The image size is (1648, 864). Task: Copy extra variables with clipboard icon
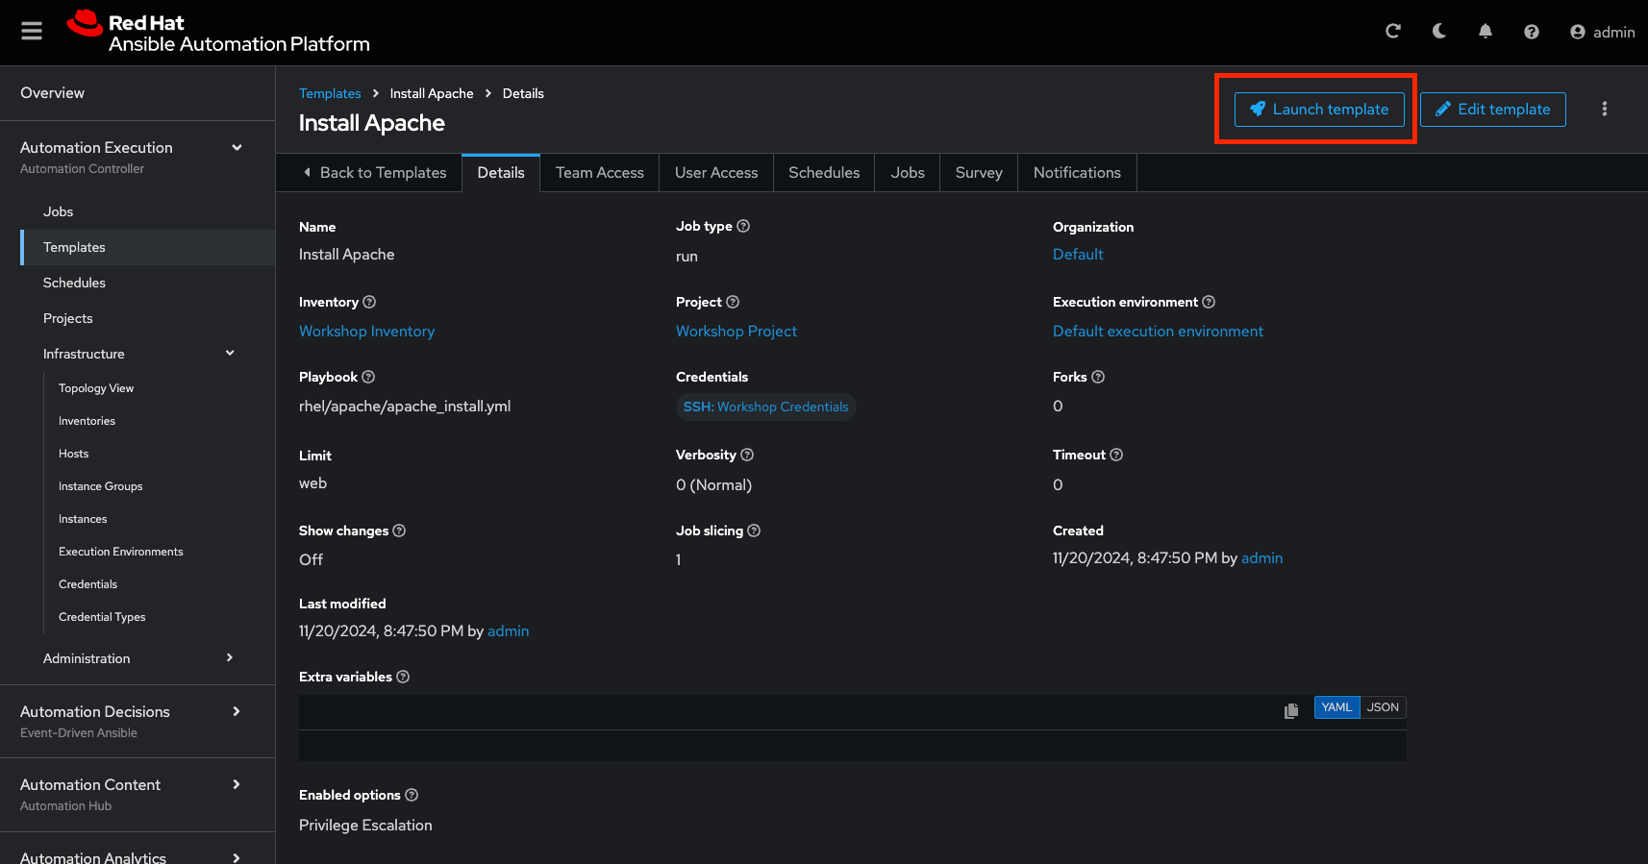pos(1290,710)
